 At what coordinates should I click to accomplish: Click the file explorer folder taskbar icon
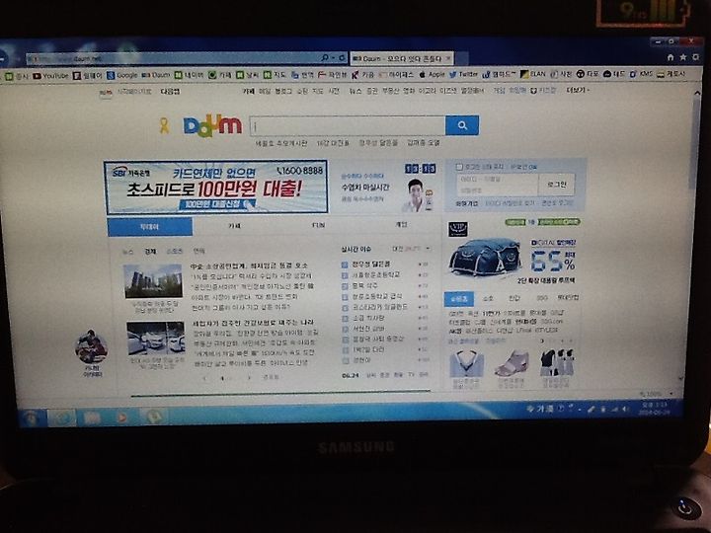(92, 417)
